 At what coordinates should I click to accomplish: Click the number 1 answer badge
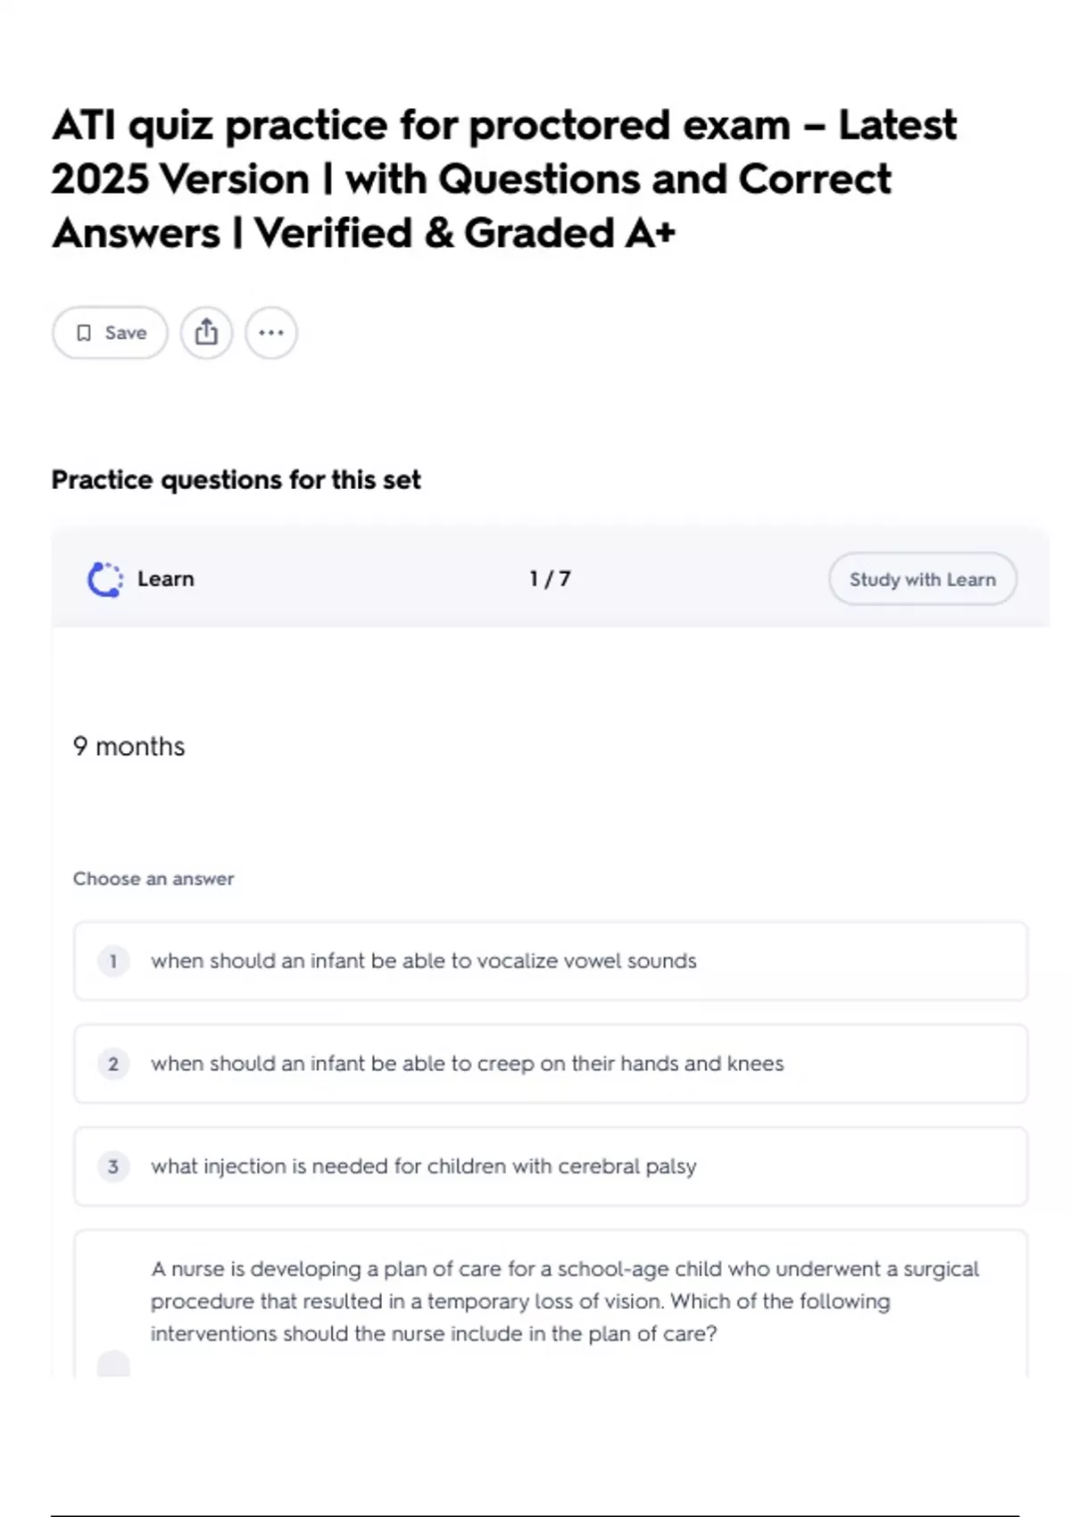(x=113, y=961)
